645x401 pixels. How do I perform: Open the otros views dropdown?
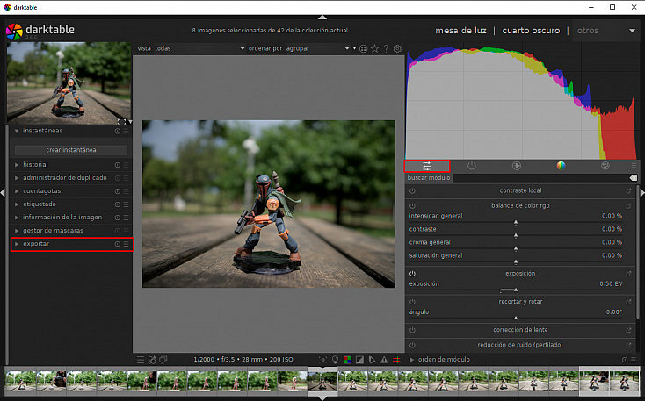coord(605,31)
